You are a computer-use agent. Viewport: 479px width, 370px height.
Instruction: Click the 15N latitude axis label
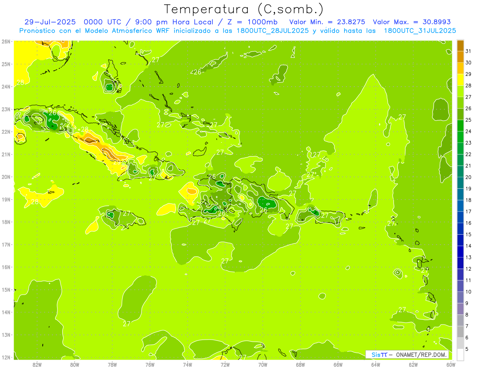(6, 290)
